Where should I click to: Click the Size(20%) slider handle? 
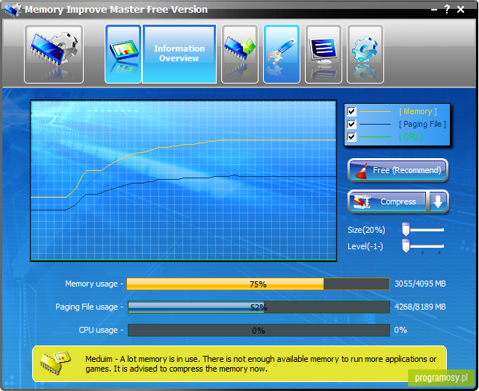point(406,230)
